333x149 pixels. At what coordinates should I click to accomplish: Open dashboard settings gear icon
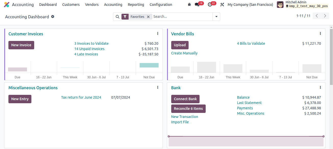coord(53,17)
